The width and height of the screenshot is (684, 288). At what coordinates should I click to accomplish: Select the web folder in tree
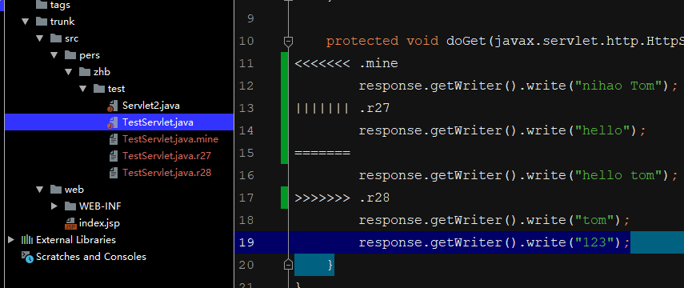pos(66,190)
